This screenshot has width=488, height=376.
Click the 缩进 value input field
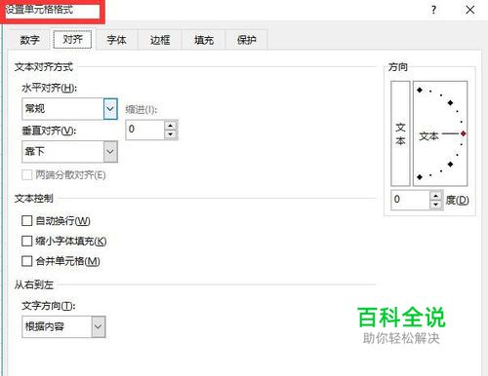click(x=145, y=130)
